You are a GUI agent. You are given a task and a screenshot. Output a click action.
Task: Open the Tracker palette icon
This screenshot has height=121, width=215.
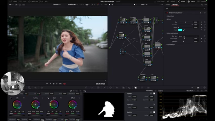pyautogui.click(x=117, y=87)
